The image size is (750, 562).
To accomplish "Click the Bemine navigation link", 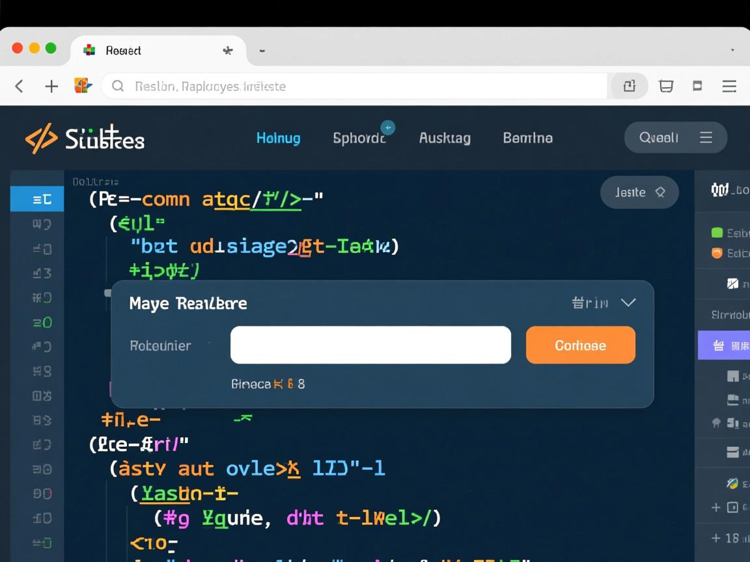I will coord(527,138).
